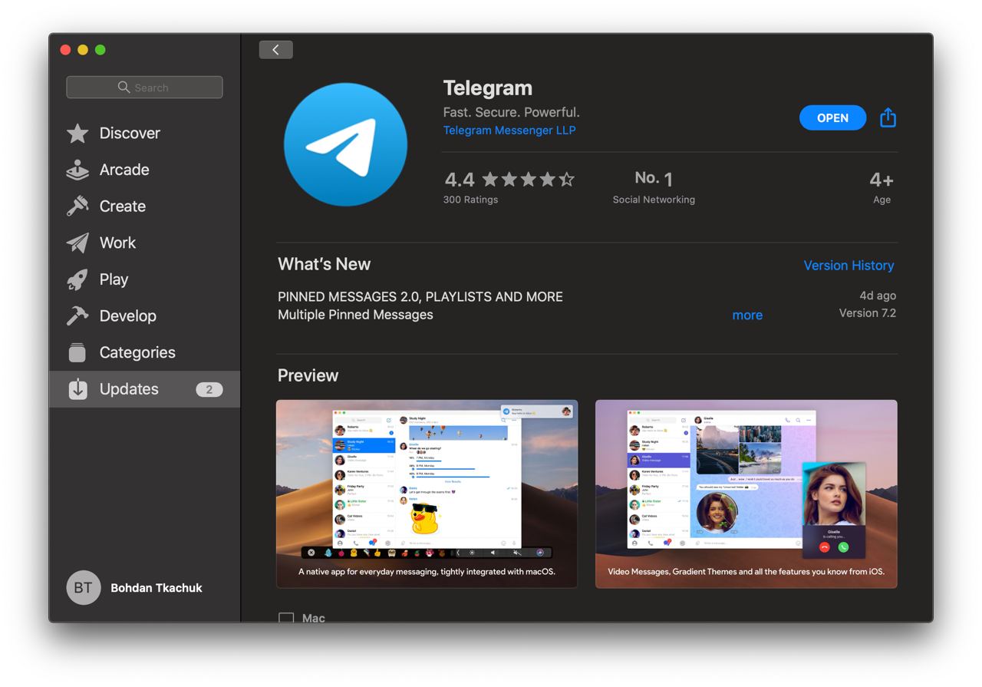This screenshot has height=687, width=982.
Task: Close the App Store window
Action: [x=65, y=50]
